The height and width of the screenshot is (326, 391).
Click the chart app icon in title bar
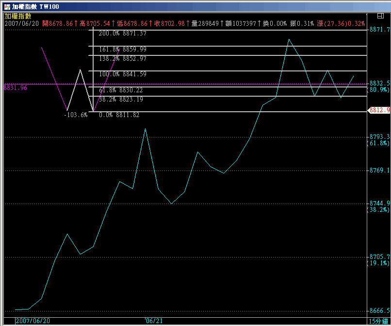point(7,7)
